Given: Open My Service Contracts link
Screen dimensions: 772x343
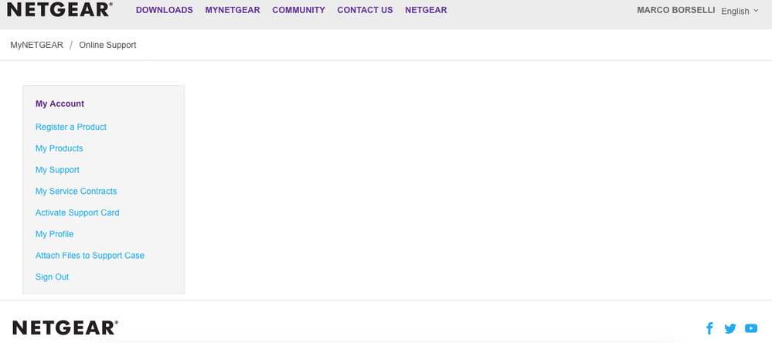Looking at the screenshot, I should pyautogui.click(x=77, y=192).
